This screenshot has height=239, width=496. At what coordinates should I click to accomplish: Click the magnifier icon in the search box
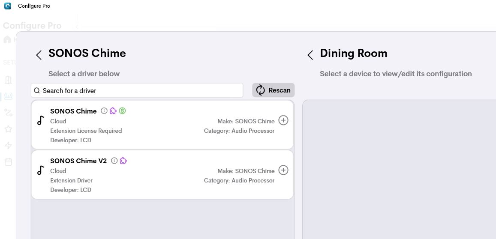pos(37,91)
